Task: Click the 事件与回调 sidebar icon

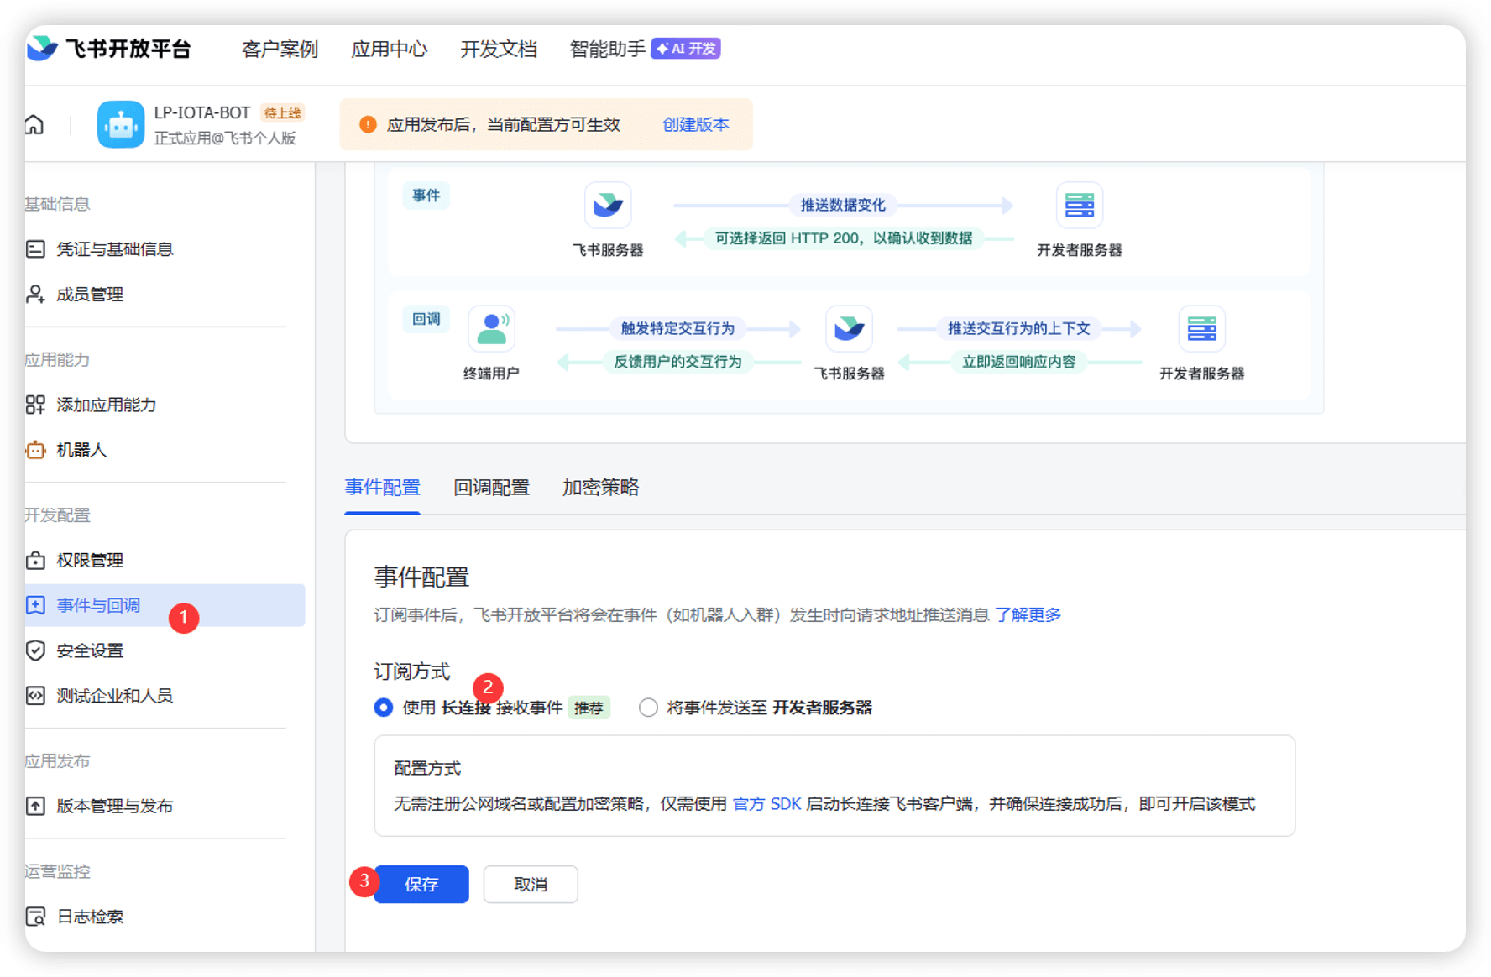Action: [35, 605]
